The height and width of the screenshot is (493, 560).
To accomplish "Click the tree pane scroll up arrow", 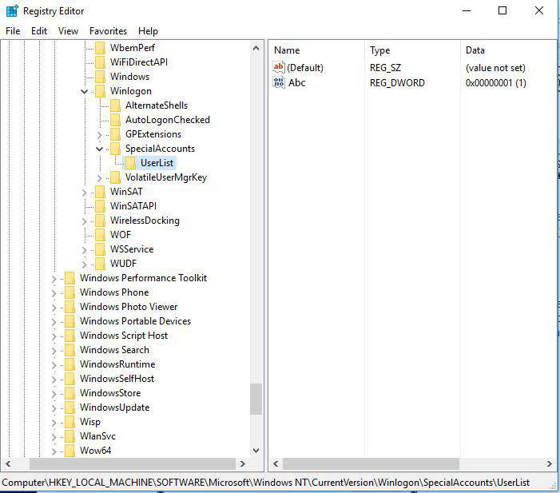I will (x=256, y=48).
